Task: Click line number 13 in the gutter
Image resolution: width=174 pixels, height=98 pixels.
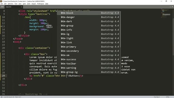Action: [x=3, y=26]
